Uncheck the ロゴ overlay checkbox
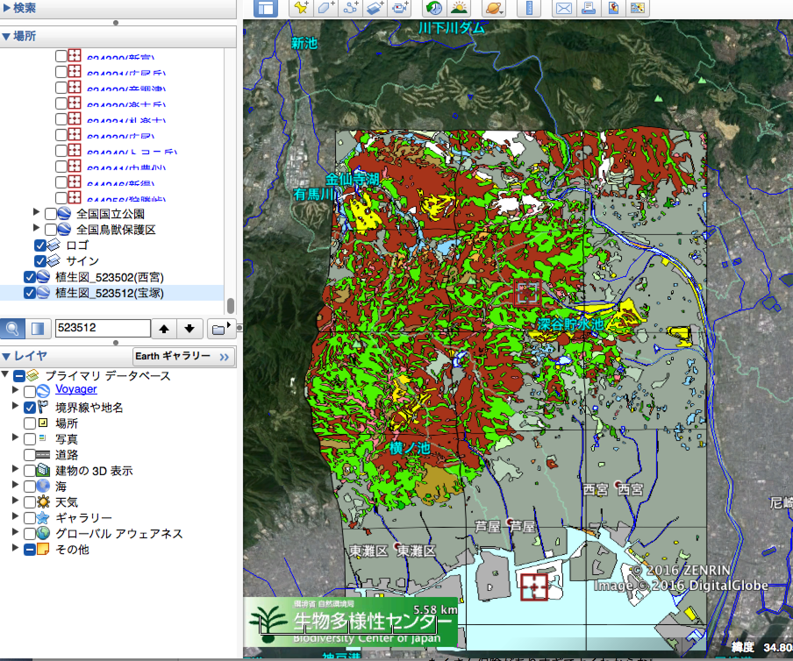 click(x=40, y=245)
